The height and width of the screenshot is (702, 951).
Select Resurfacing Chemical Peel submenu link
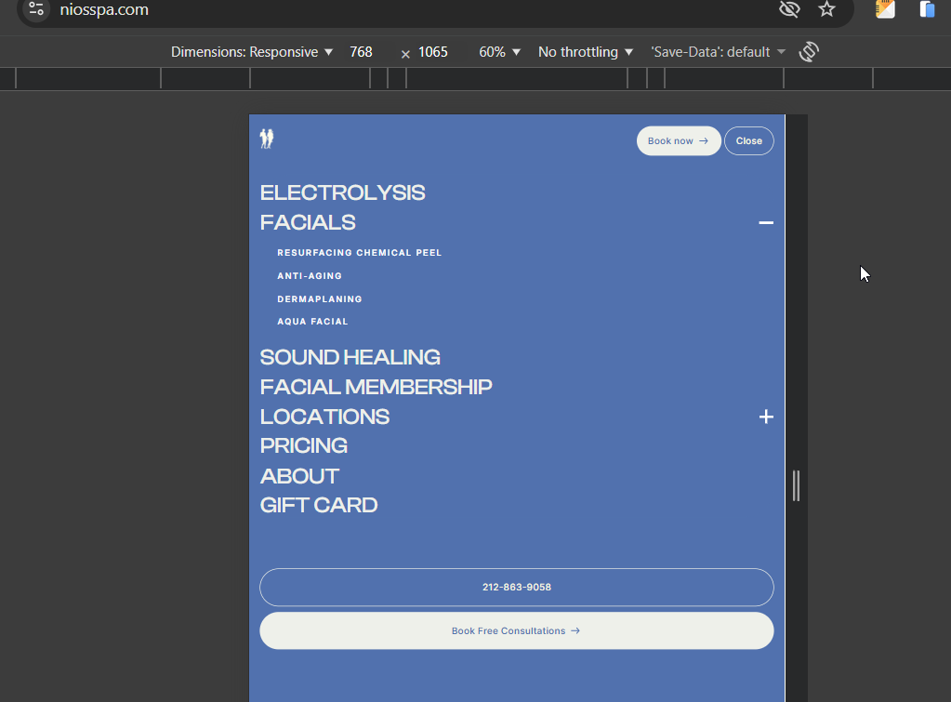click(x=359, y=252)
